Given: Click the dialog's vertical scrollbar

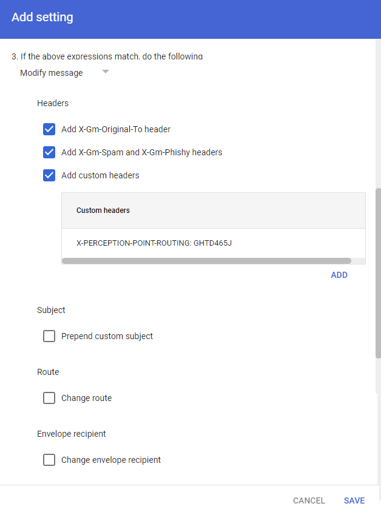Looking at the screenshot, I should click(x=378, y=273).
